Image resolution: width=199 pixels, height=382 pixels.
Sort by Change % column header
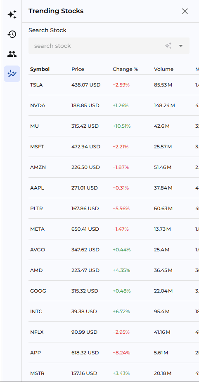tap(125, 69)
